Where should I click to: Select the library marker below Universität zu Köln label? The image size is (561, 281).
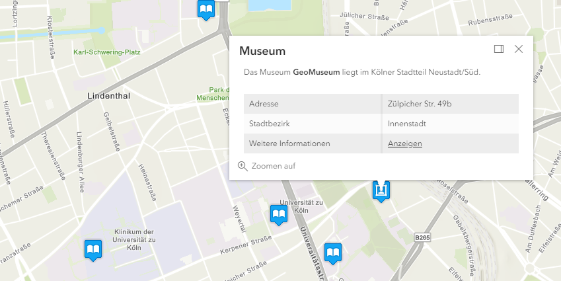pyautogui.click(x=279, y=215)
